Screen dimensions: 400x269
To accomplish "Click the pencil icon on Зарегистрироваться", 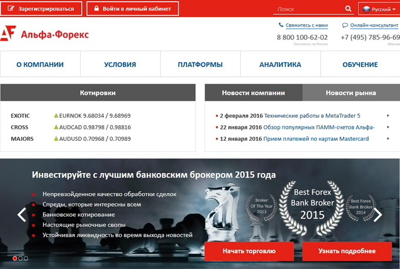I will (x=11, y=8).
